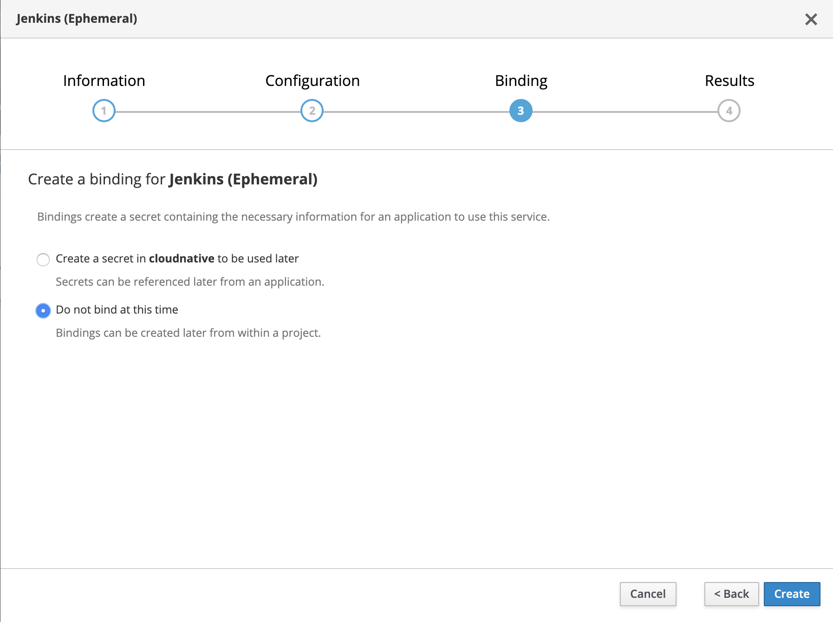Cancel the Jenkins provisioning wizard
833x622 pixels.
pos(648,594)
